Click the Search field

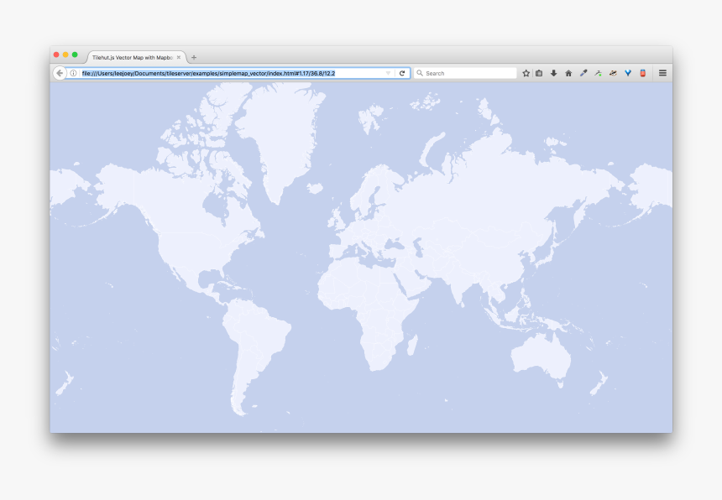pos(465,73)
